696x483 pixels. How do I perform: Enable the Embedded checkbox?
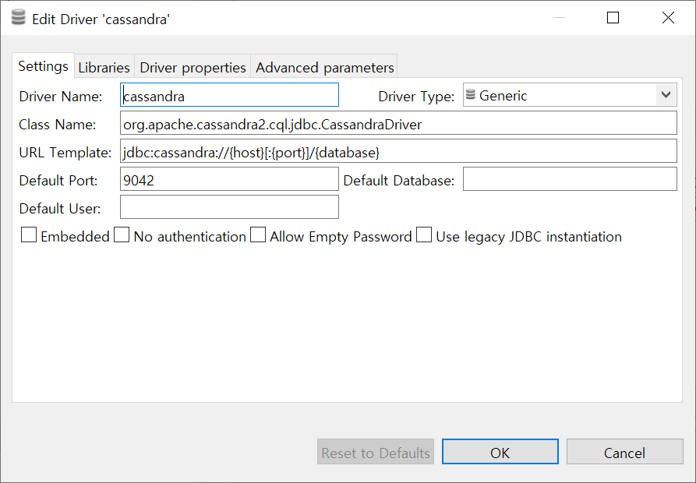(29, 234)
